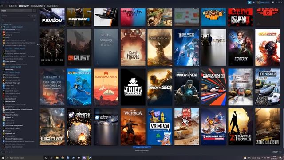
Task: Open File Explorer from taskbar
Action: coord(57,158)
